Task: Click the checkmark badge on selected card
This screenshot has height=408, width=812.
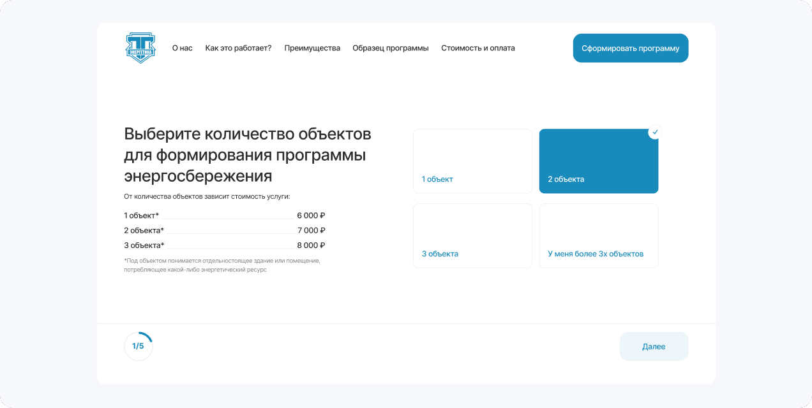Action: 654,132
